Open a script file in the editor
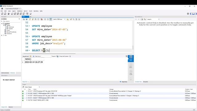 click(24, 19)
